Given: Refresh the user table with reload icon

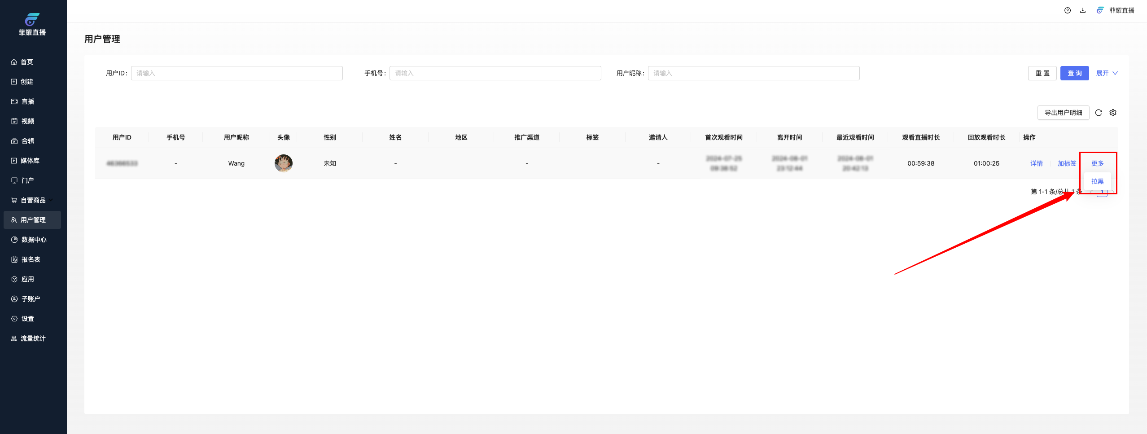Looking at the screenshot, I should 1098,113.
